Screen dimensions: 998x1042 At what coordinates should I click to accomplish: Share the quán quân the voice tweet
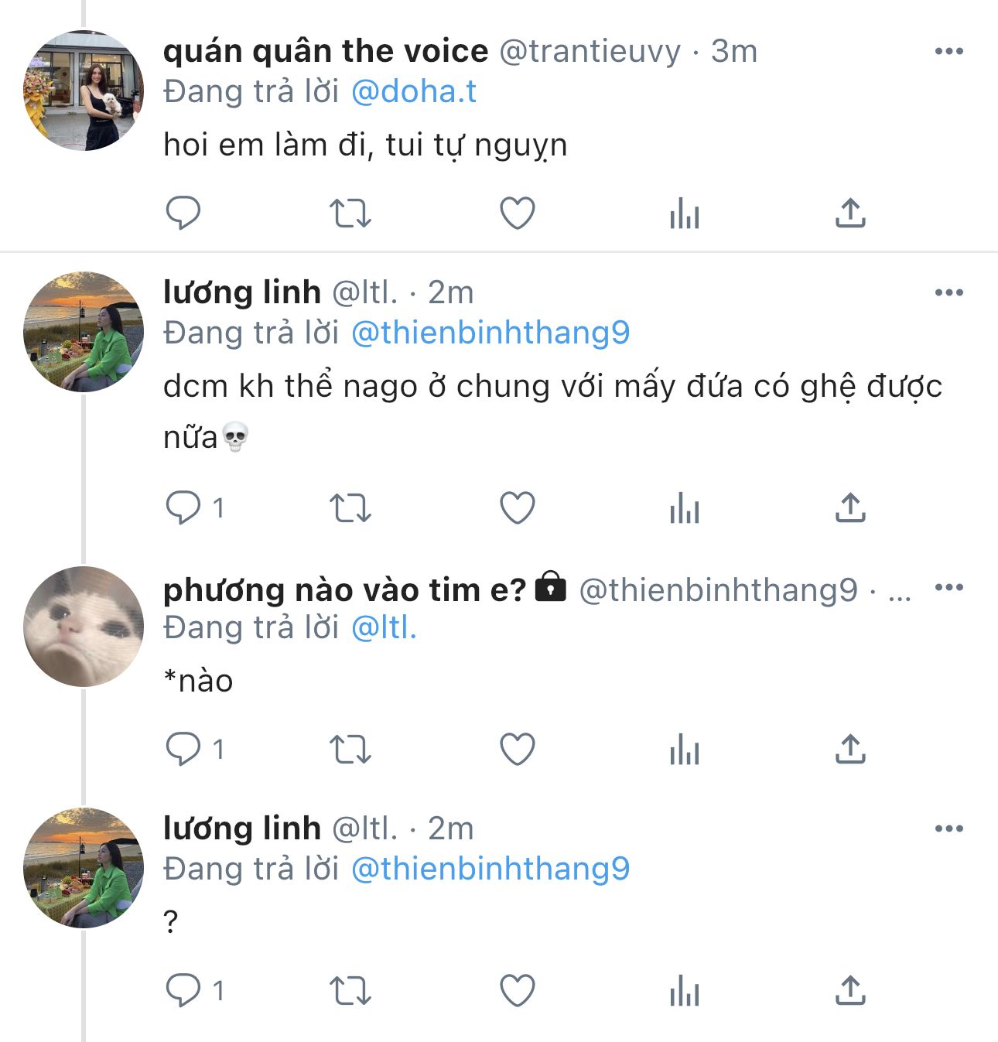click(x=850, y=213)
